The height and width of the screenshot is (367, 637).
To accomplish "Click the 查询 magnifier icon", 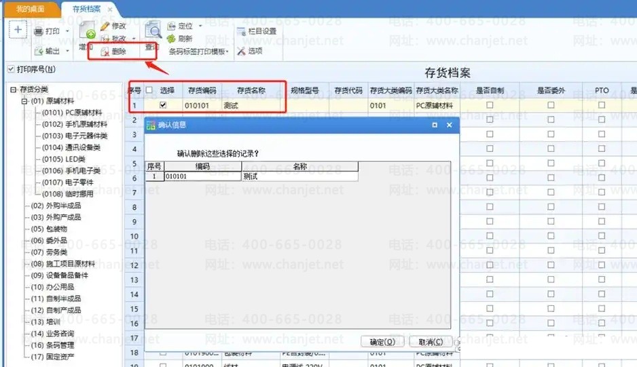I will tap(153, 30).
